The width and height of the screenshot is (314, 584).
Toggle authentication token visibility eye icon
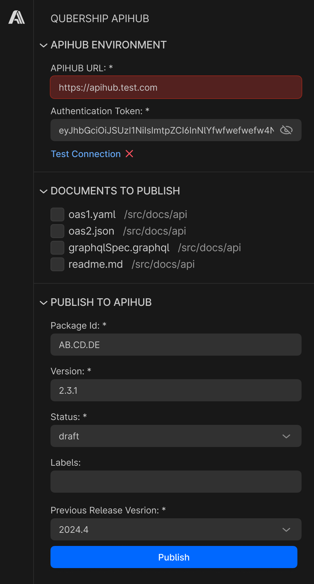coord(286,130)
